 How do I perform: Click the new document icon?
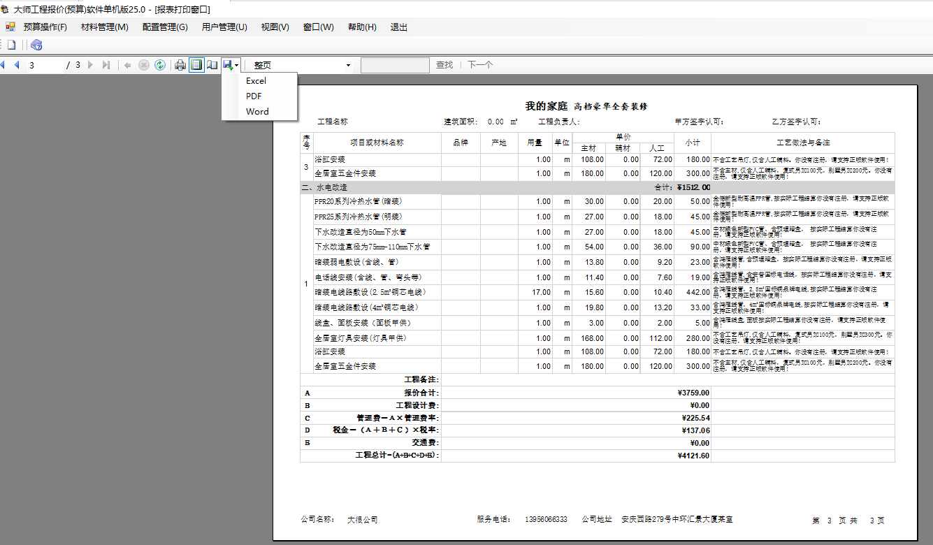pos(11,45)
